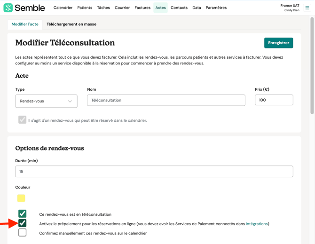Screen dimensions: 315x244
Task: Pick the yellow appointment color swatch
Action: point(21,198)
